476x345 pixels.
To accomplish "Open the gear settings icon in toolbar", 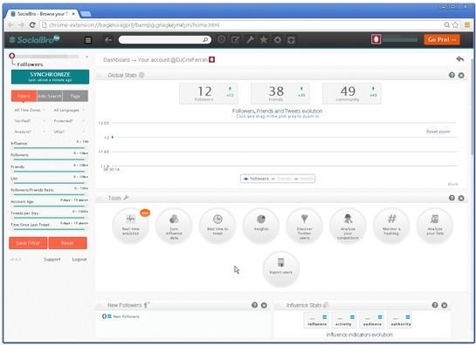I will (x=278, y=40).
